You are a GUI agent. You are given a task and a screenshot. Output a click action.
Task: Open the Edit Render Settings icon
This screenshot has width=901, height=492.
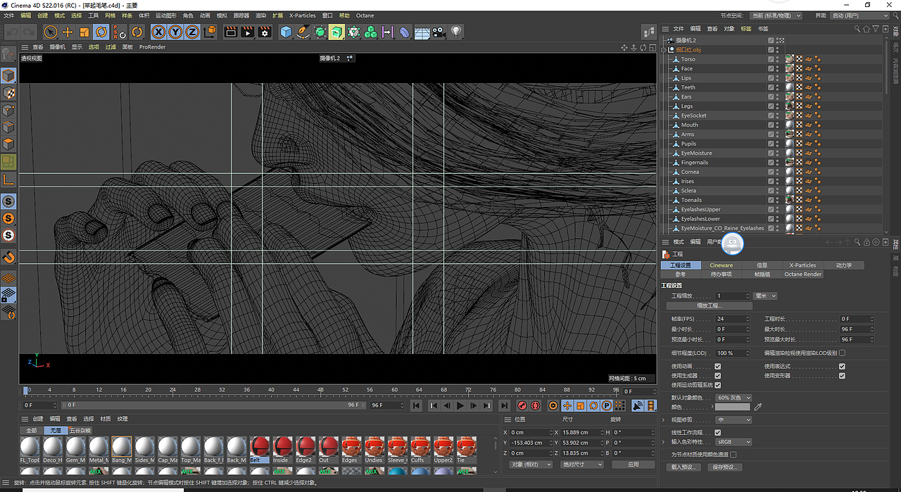[265, 32]
